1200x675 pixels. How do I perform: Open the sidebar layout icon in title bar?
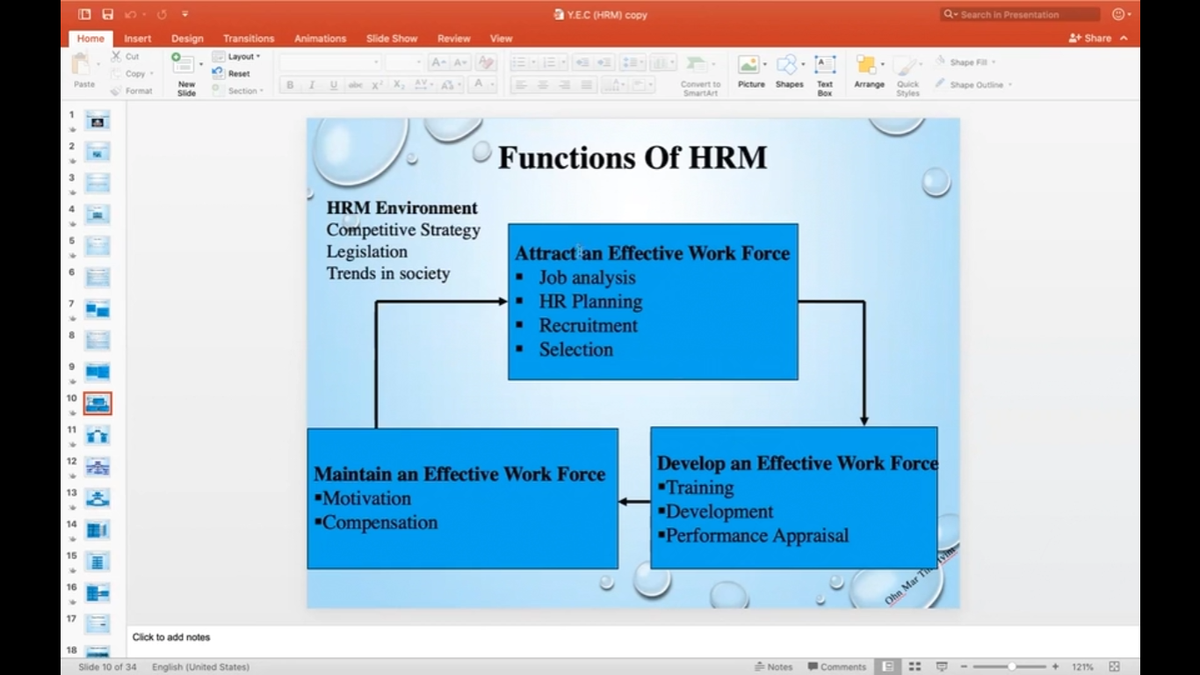coord(84,14)
